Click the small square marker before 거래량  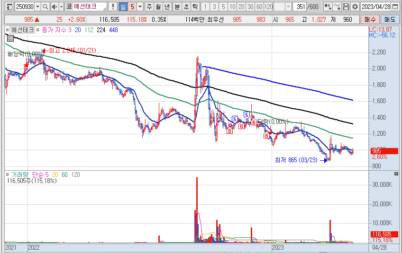tap(7, 174)
